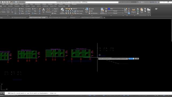Click the command line input area

[88, 93]
